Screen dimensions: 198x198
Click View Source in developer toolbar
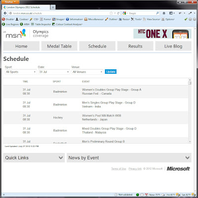151,19
